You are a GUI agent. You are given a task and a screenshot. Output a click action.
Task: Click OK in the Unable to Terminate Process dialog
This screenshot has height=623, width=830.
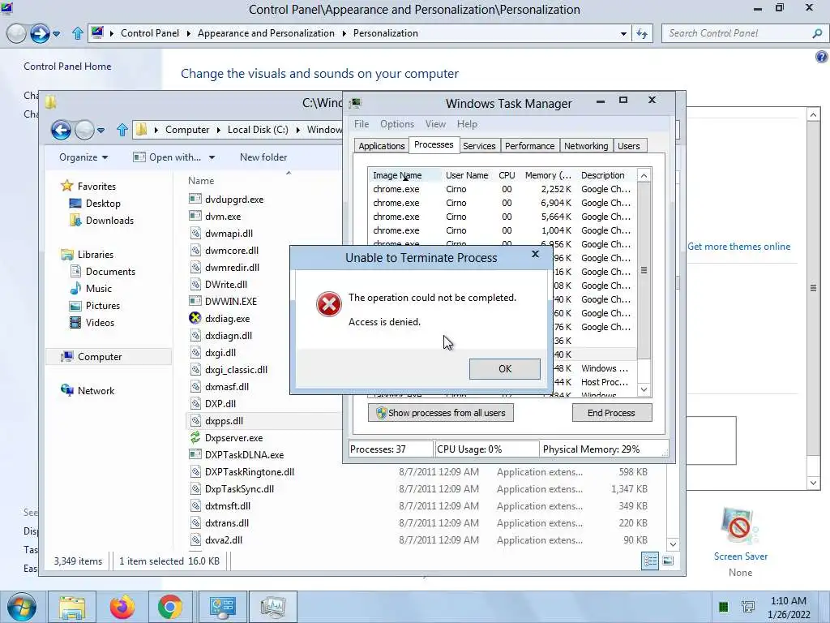click(x=504, y=369)
